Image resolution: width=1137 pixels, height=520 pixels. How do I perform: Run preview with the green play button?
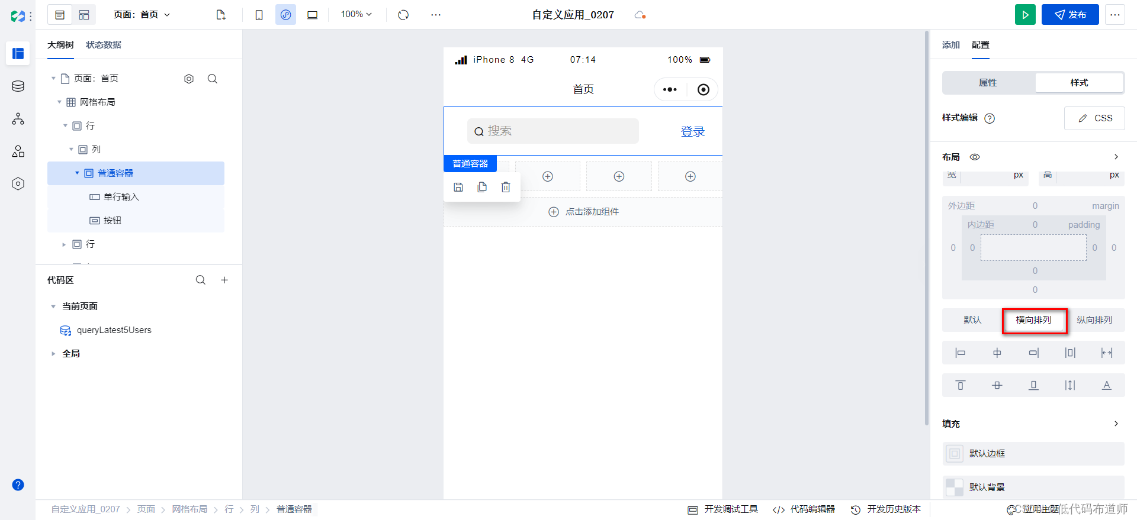(x=1025, y=15)
